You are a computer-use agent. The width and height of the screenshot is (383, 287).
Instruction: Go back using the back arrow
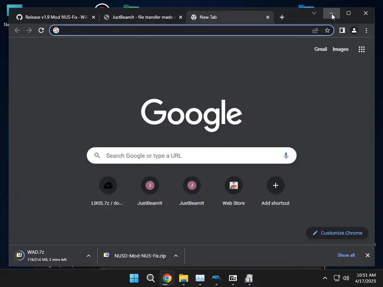[x=17, y=30]
